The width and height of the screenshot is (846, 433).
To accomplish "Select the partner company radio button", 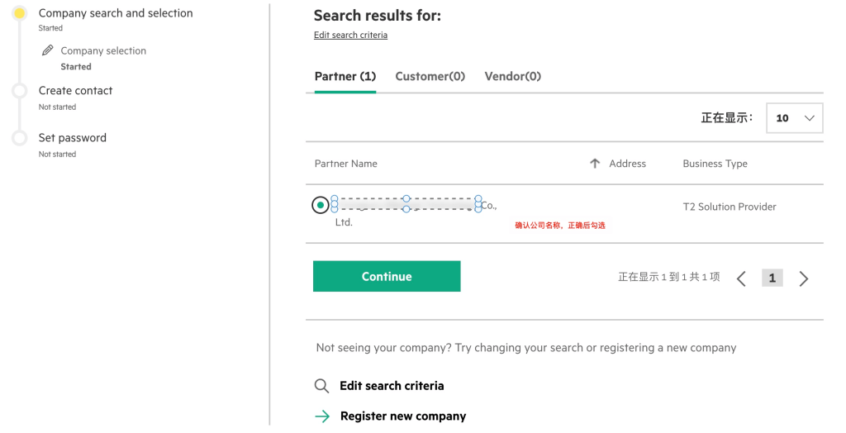I will (321, 205).
